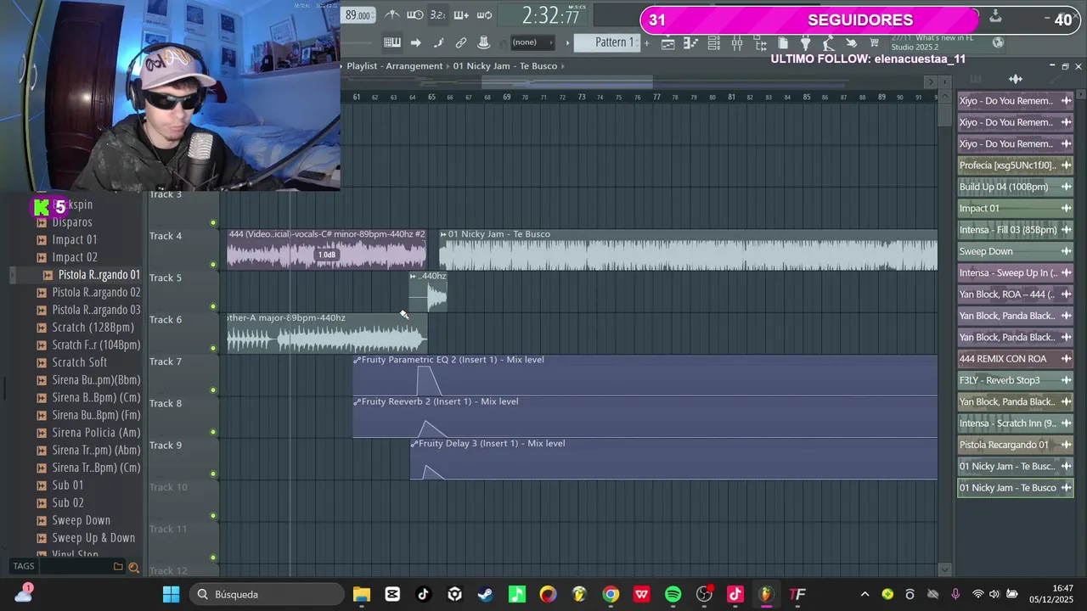Click the plus button next to Pattern 1
1087x611 pixels.
pos(646,42)
